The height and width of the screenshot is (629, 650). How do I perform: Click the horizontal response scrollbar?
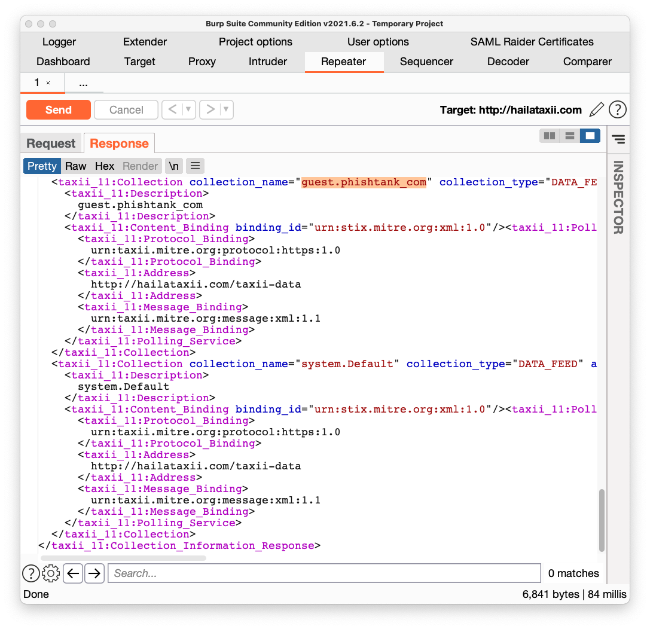123,558
